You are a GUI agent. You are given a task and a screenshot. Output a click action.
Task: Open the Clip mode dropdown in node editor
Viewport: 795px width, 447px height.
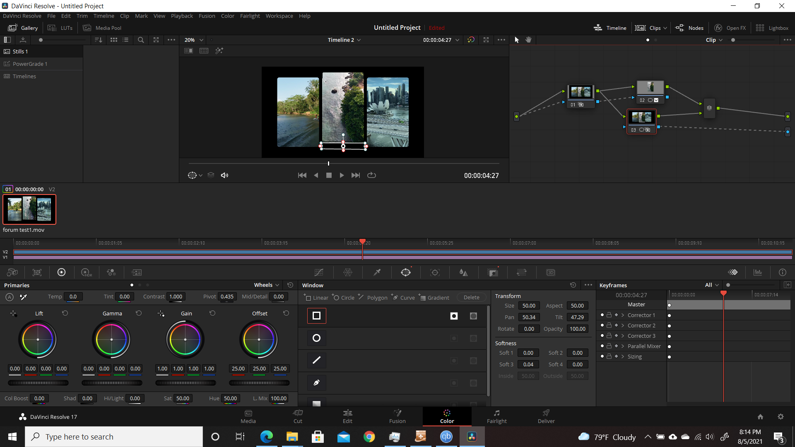(714, 40)
